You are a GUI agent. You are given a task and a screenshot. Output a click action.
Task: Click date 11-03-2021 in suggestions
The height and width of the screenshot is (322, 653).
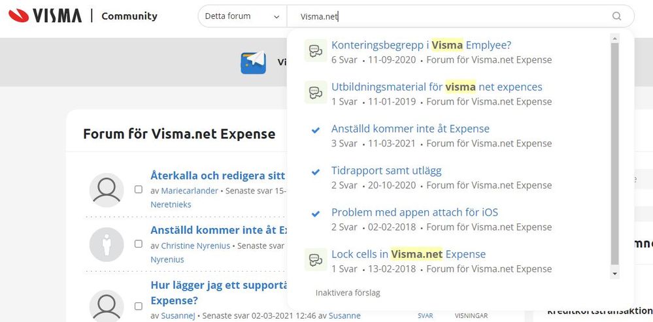[x=392, y=143]
